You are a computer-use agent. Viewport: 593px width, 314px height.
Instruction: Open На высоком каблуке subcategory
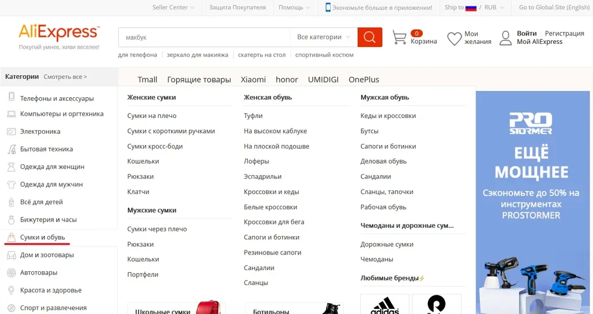click(x=275, y=131)
